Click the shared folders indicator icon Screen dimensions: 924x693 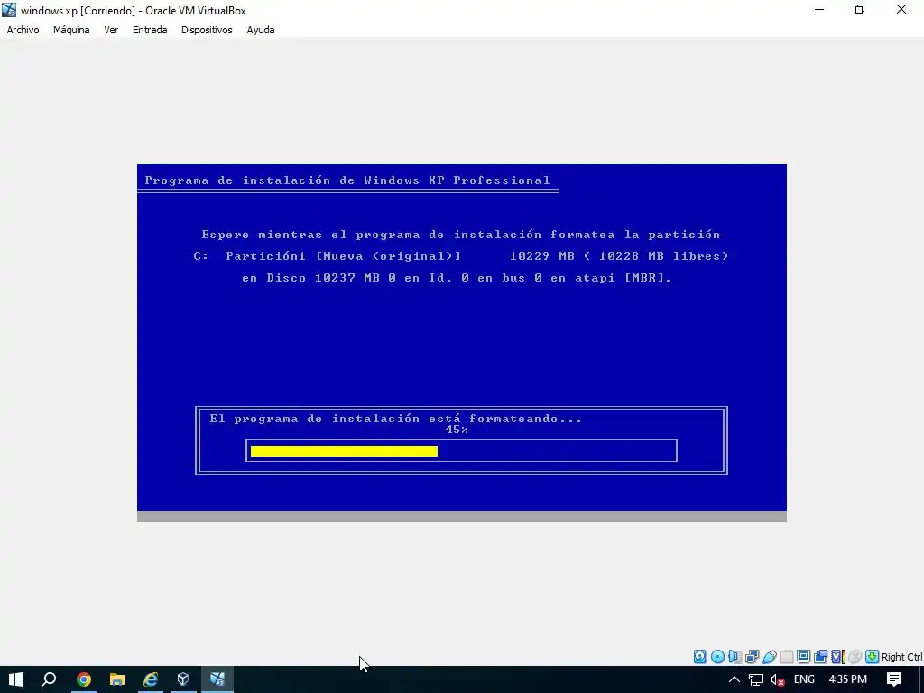tap(787, 657)
